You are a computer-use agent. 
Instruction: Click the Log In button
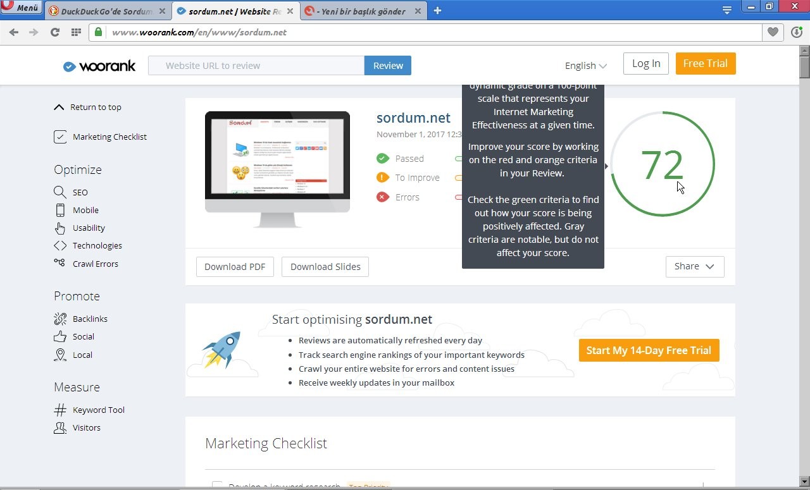[x=646, y=63]
